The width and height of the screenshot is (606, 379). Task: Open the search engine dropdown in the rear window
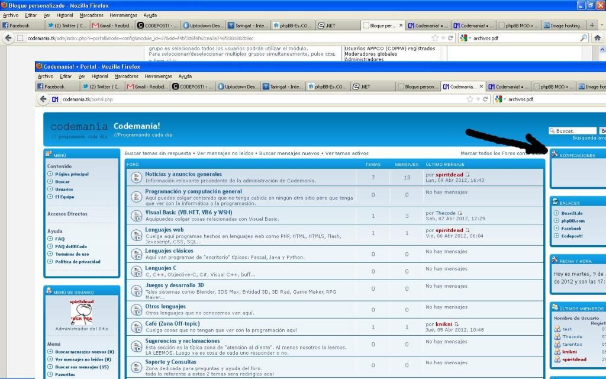pyautogui.click(x=470, y=38)
